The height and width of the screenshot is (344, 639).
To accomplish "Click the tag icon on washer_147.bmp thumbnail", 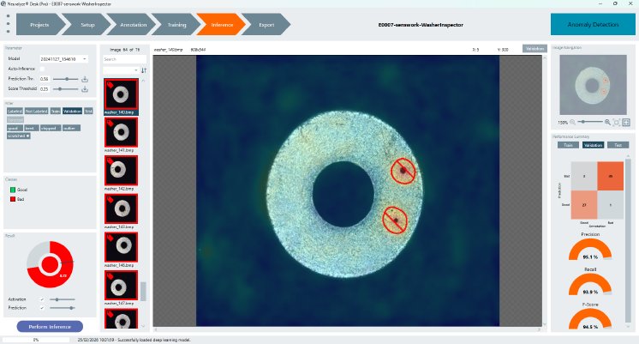I will coord(110,276).
